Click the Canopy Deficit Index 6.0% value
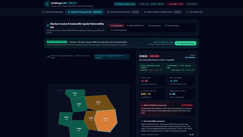 click(172, 94)
